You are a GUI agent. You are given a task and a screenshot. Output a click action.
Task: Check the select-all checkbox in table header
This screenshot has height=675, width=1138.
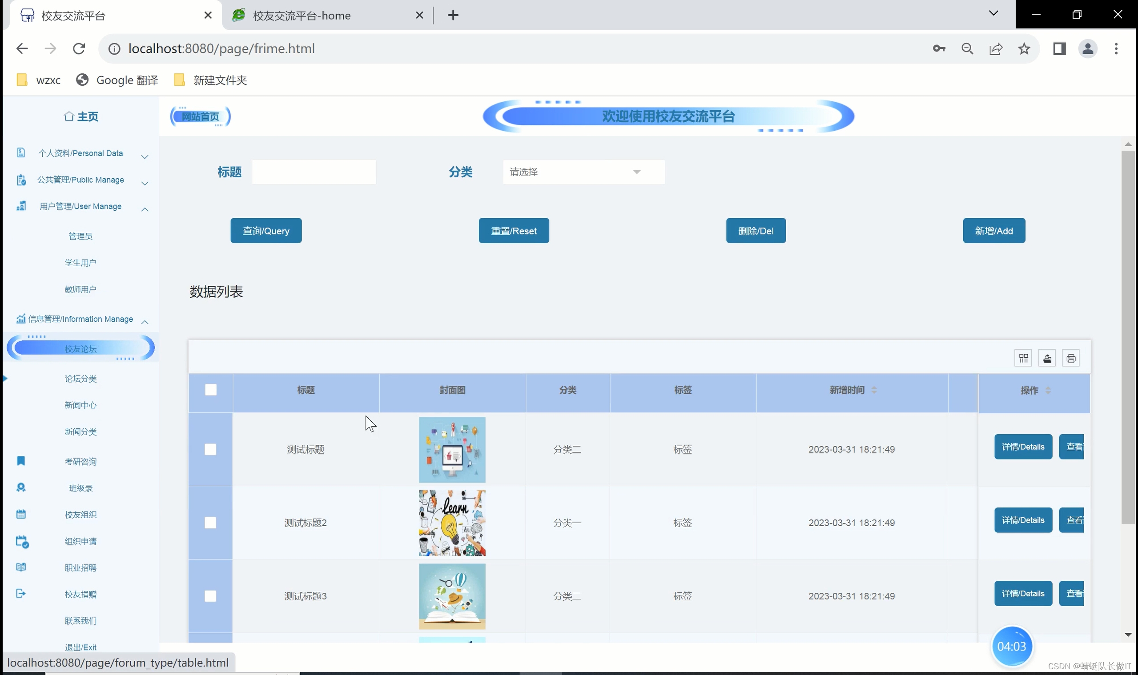(x=211, y=389)
